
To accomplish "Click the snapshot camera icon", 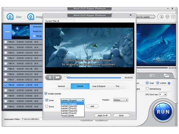I will [x=152, y=75].
